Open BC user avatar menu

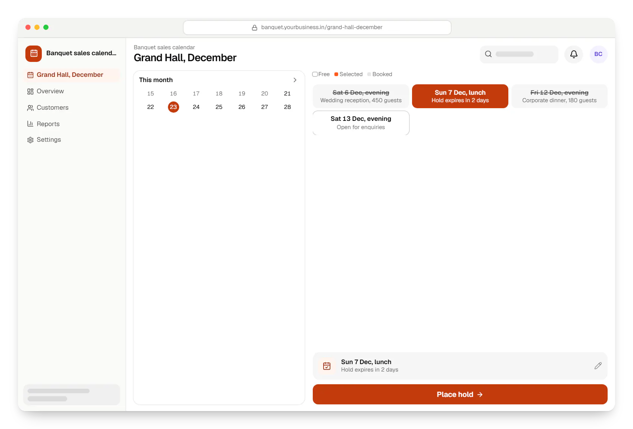tap(598, 54)
